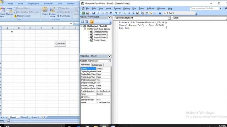The width and height of the screenshot is (227, 127).
Task: Open the Formulas ribbon tab
Action: pos(48,4)
